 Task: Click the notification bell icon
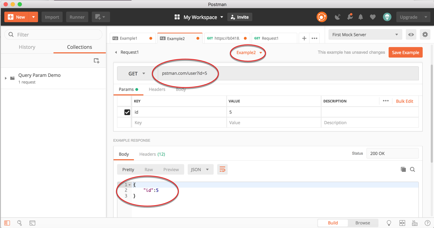click(361, 16)
